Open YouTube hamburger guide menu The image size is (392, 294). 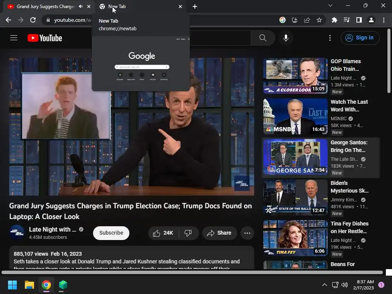coord(14,38)
